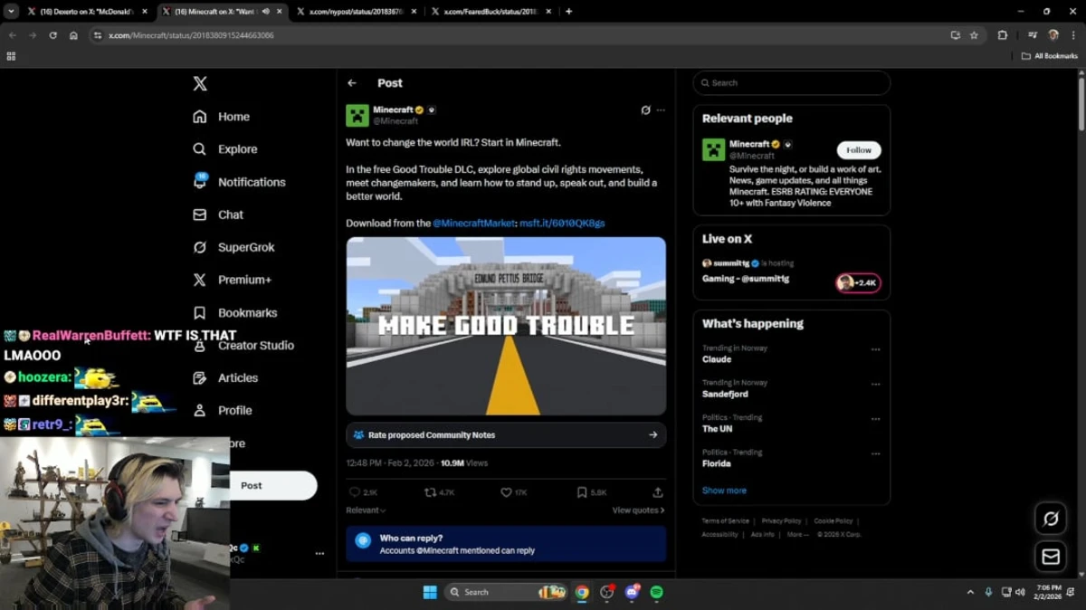Open the floating Grok button at the bottom right

[1051, 519]
